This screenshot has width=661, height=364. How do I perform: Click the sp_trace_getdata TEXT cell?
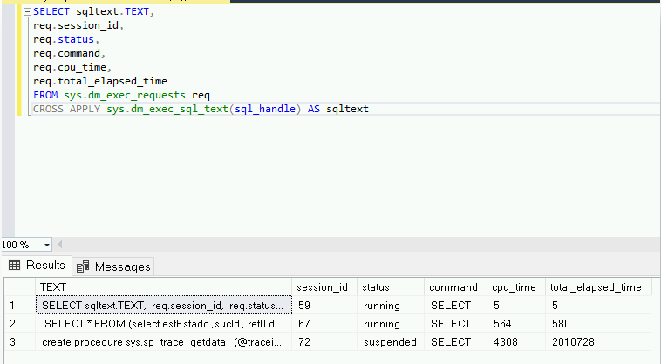[164, 342]
